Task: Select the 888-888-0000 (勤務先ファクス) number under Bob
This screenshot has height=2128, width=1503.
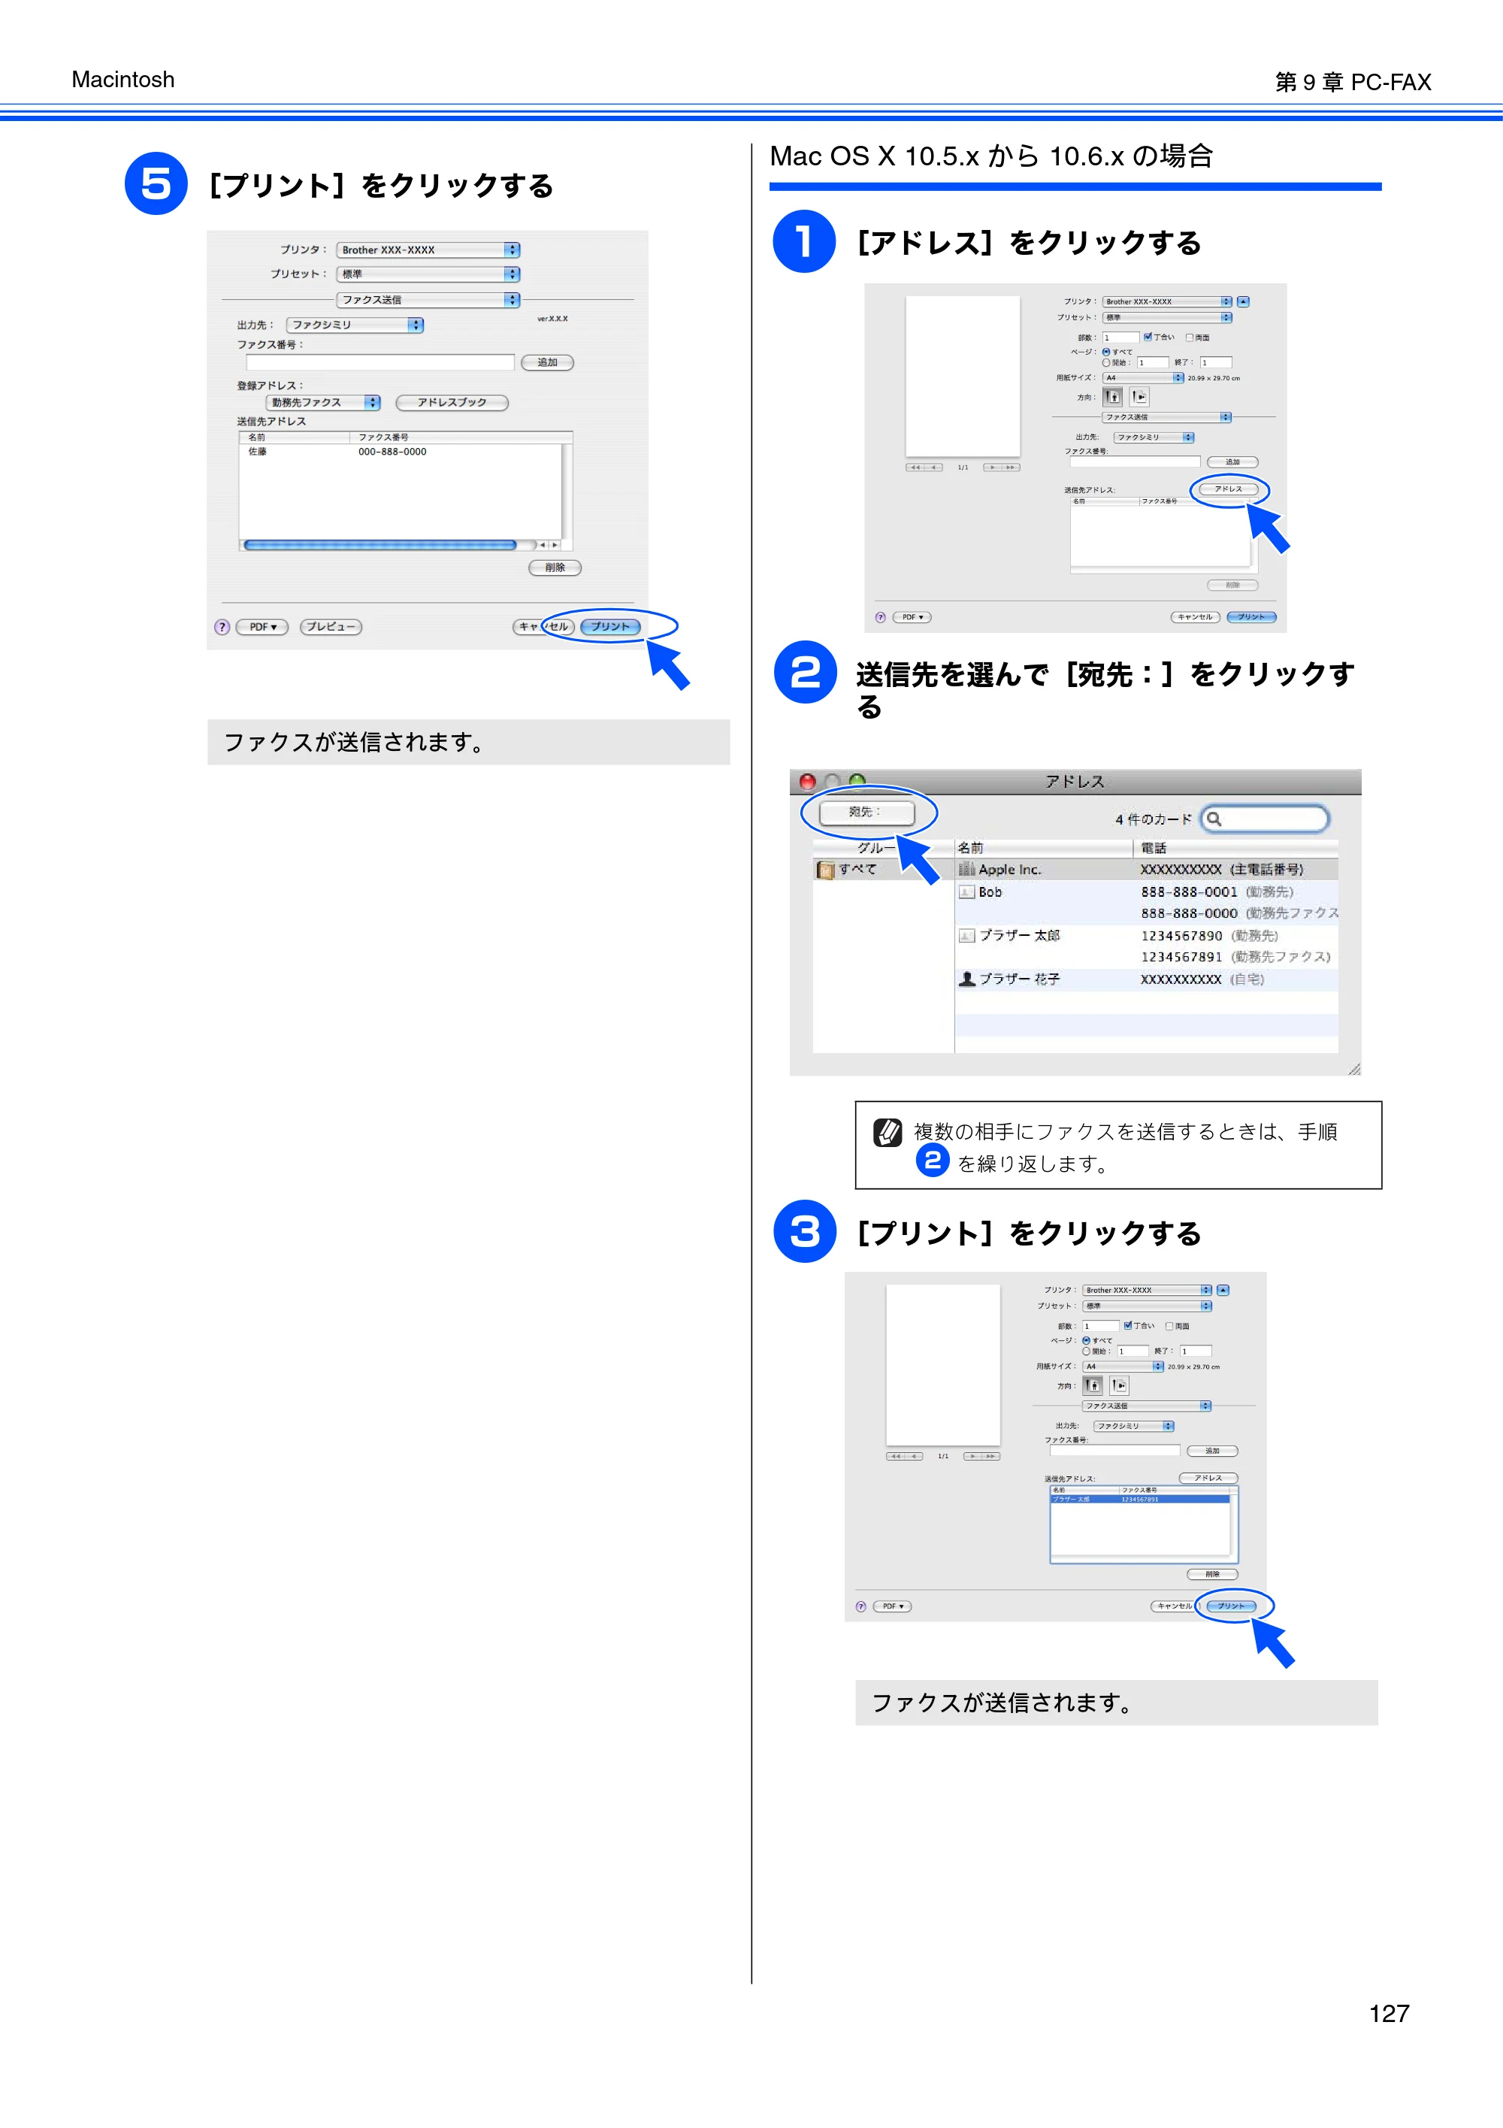Action: [x=1240, y=913]
